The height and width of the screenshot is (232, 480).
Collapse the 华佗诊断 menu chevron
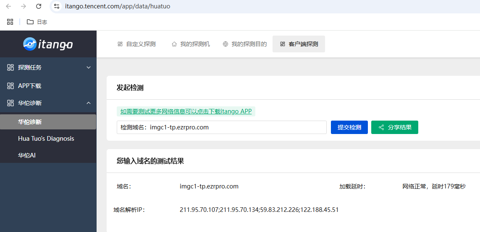89,103
